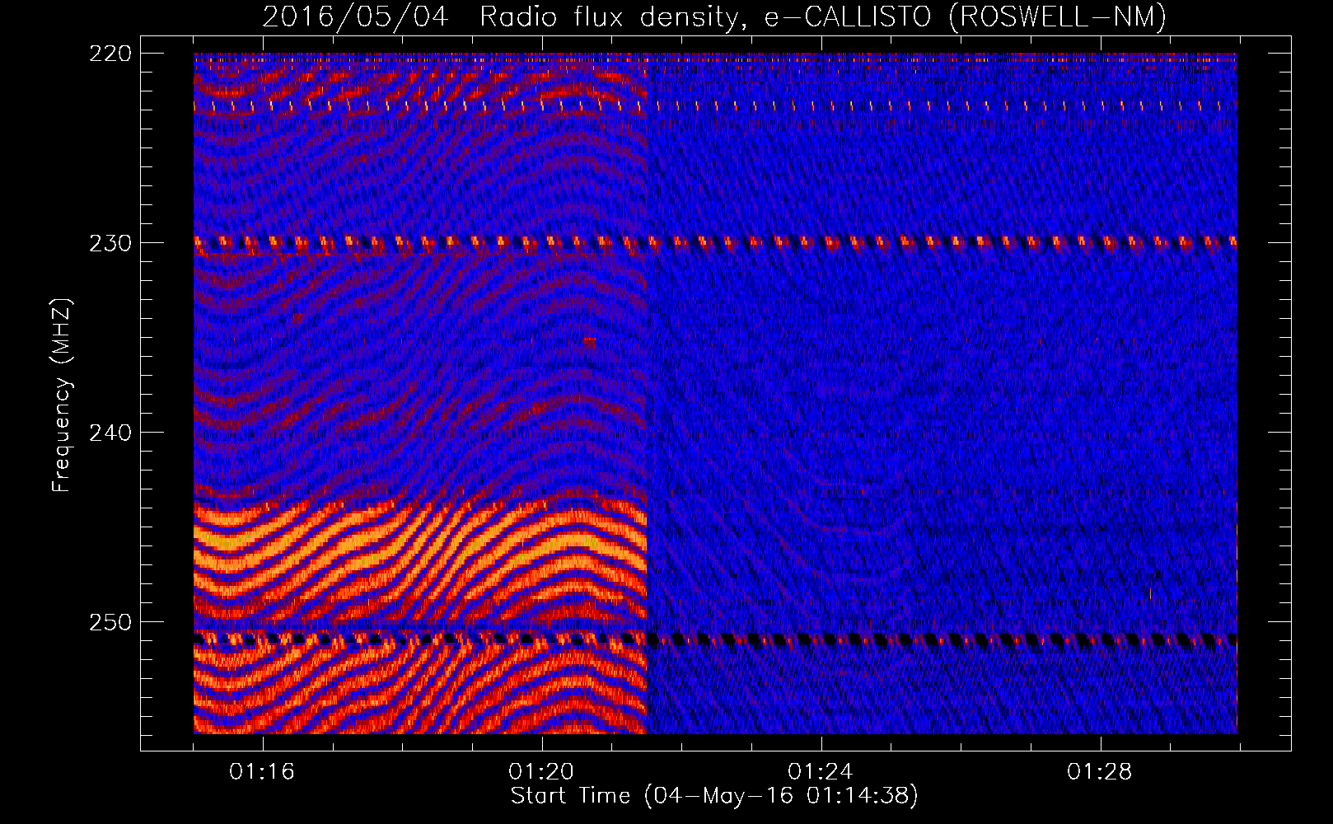Image resolution: width=1333 pixels, height=824 pixels.
Task: Click the plot title '2016/05/04 Radio flux density'
Action: (506, 16)
